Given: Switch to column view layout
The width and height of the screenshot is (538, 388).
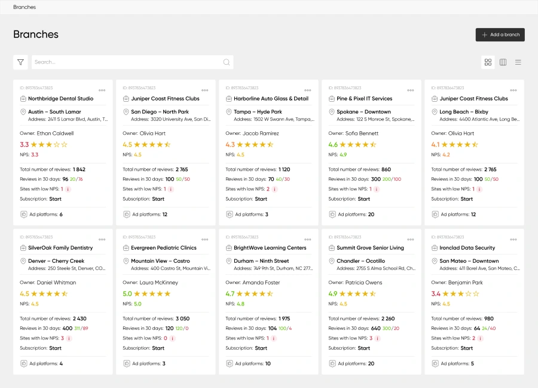Looking at the screenshot, I should [503, 62].
